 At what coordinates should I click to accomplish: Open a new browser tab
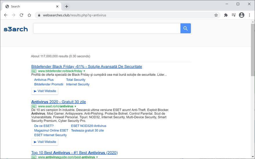point(67,6)
